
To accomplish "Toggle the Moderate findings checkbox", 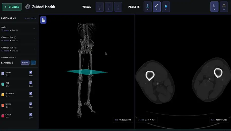I will point(31,93).
